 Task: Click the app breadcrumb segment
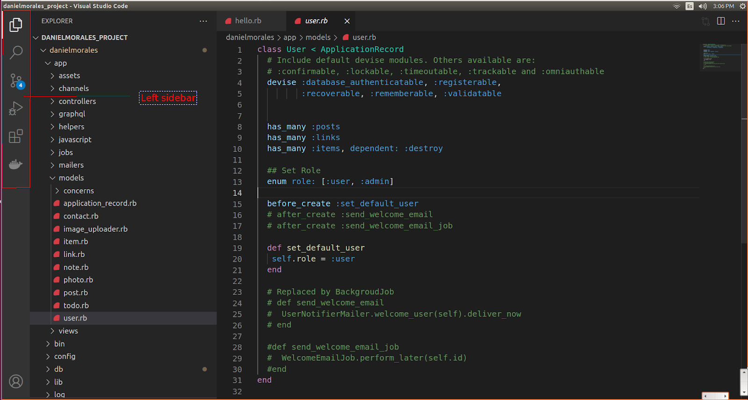coord(289,37)
